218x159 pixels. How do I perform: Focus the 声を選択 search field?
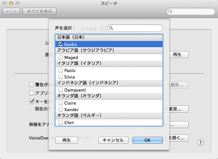click(x=135, y=28)
